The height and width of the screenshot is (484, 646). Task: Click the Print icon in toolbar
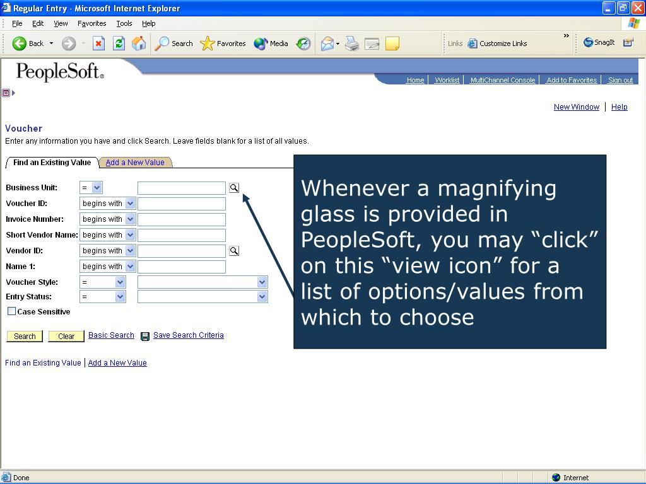pyautogui.click(x=352, y=43)
